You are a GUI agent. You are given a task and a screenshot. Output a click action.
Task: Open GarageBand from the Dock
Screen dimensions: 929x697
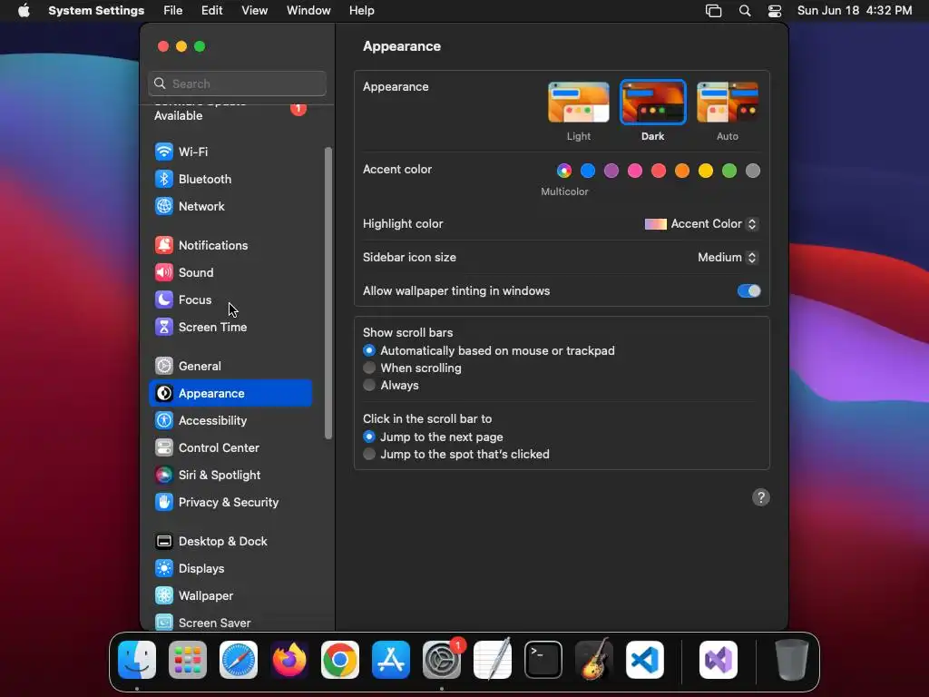pyautogui.click(x=594, y=660)
